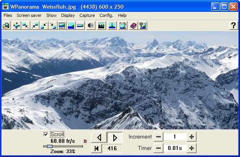240x157 pixels.
Task: Click the Increment label
Action: [x=140, y=137]
